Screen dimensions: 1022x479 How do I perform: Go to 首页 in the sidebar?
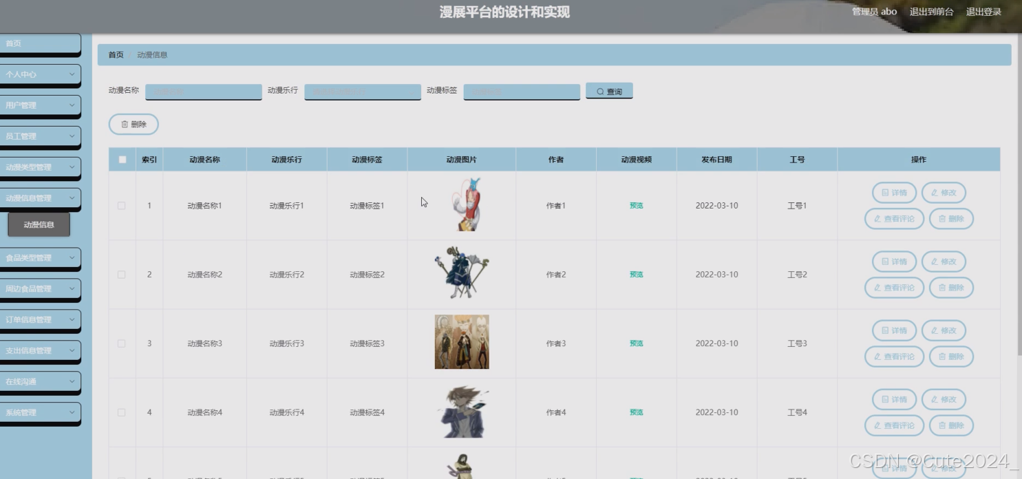tap(40, 43)
